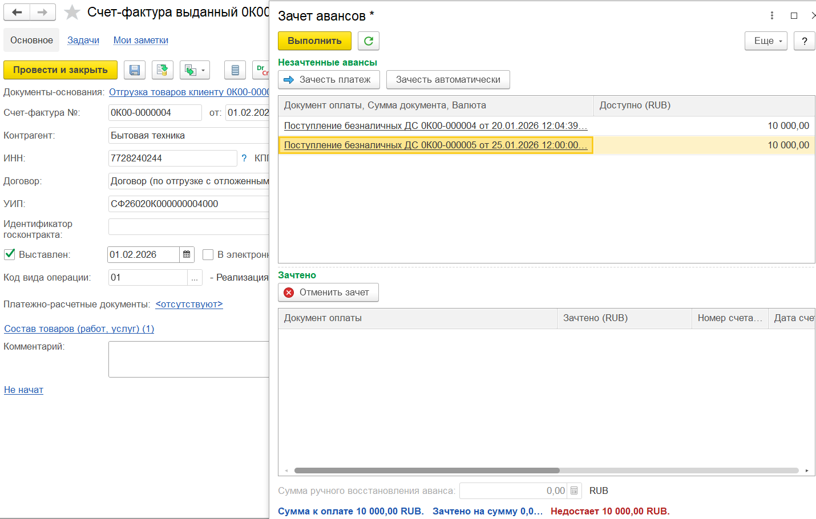Open the Мои заметки tab
Screen dimensions: 816x519
(141, 40)
